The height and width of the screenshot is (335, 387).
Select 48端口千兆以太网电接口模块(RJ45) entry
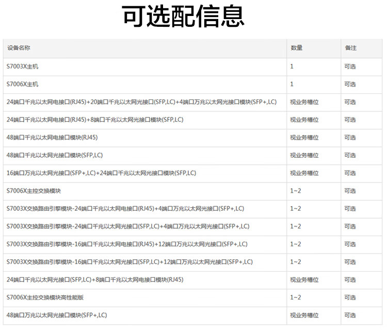pos(52,137)
